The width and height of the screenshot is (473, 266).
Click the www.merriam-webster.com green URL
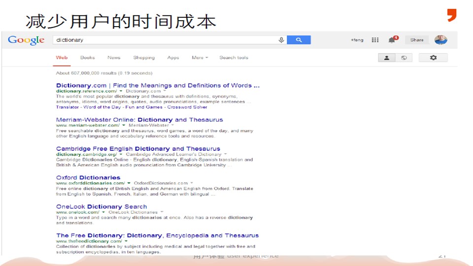pyautogui.click(x=88, y=125)
